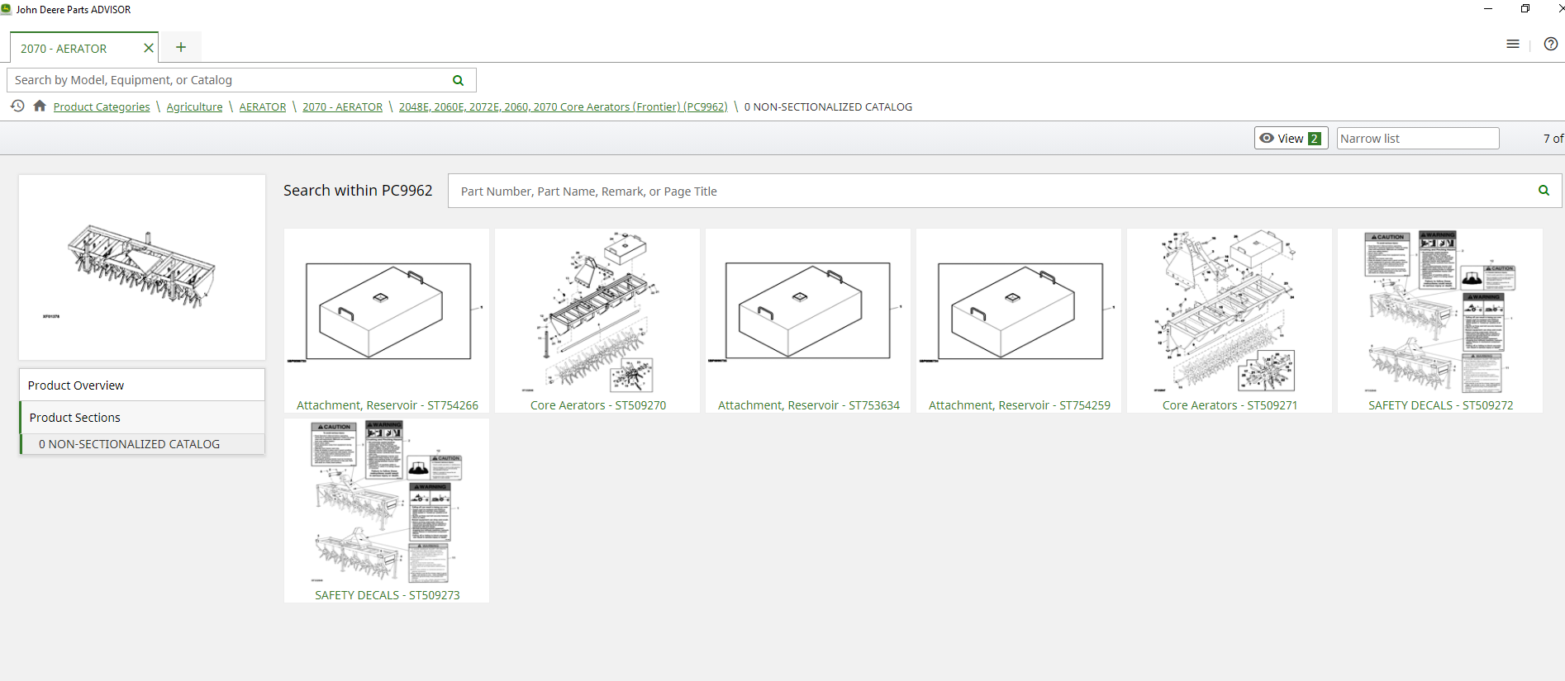This screenshot has width=1565, height=681.
Task: Restore down the Parts ADVISOR window
Action: coord(1525,9)
